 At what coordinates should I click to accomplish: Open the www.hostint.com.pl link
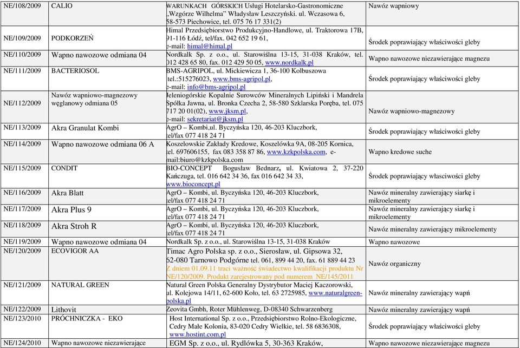pos(198,335)
